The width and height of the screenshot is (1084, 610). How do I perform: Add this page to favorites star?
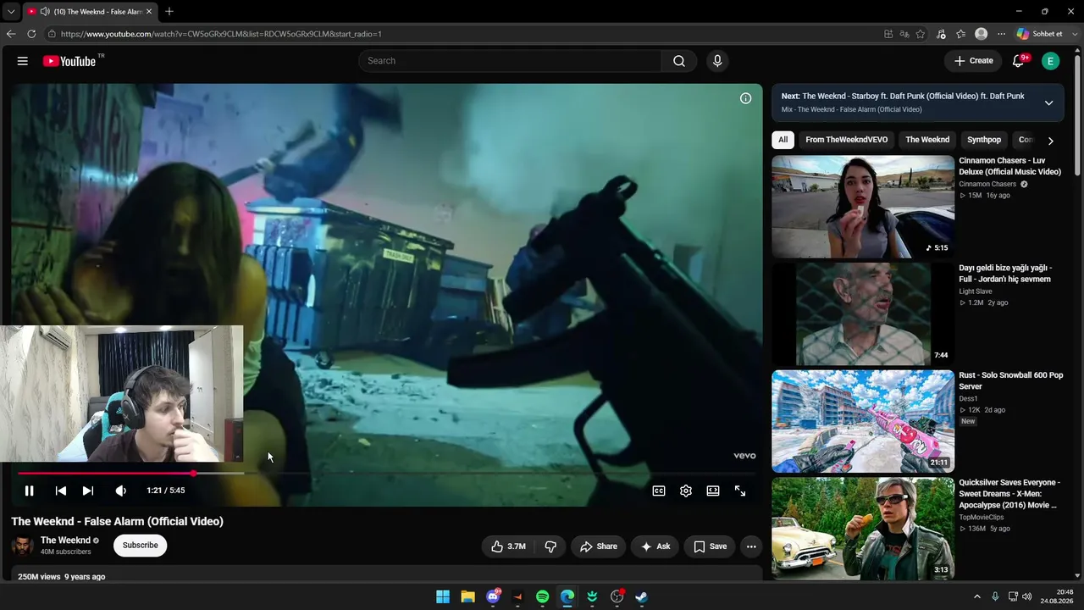pos(921,34)
